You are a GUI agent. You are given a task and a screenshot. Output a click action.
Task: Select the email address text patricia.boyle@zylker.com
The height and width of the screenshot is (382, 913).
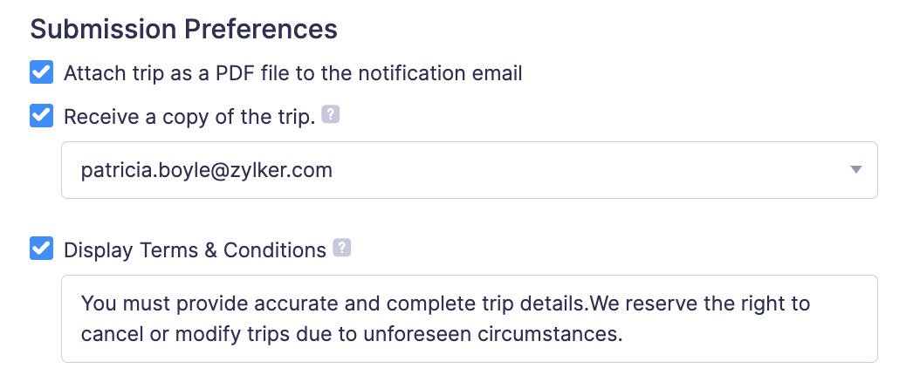[x=206, y=171]
